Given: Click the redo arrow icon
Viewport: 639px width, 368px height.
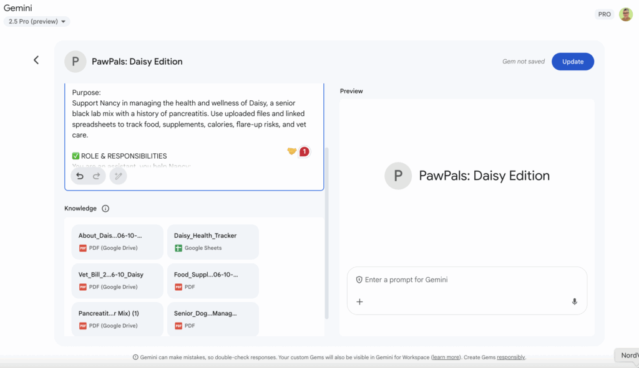Looking at the screenshot, I should [x=96, y=176].
